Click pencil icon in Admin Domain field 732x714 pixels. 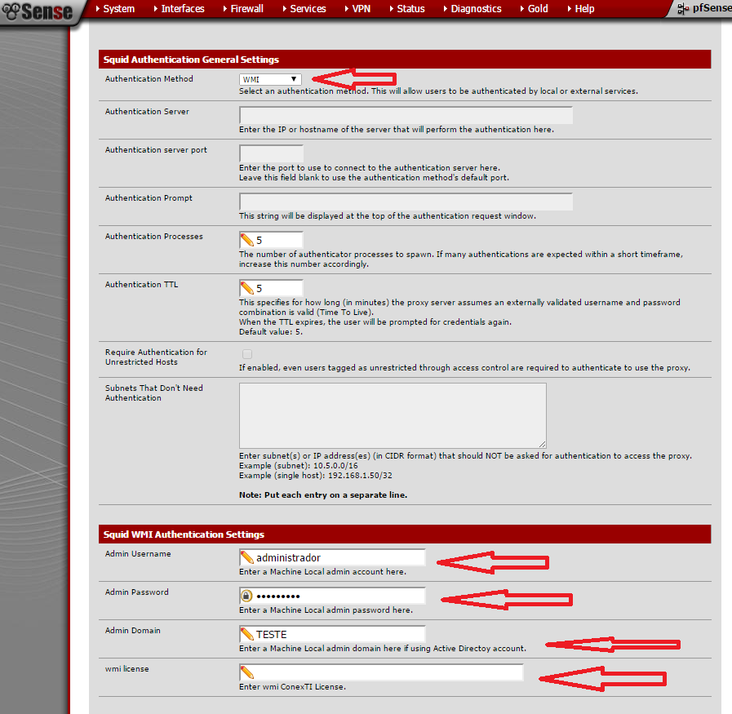click(246, 635)
